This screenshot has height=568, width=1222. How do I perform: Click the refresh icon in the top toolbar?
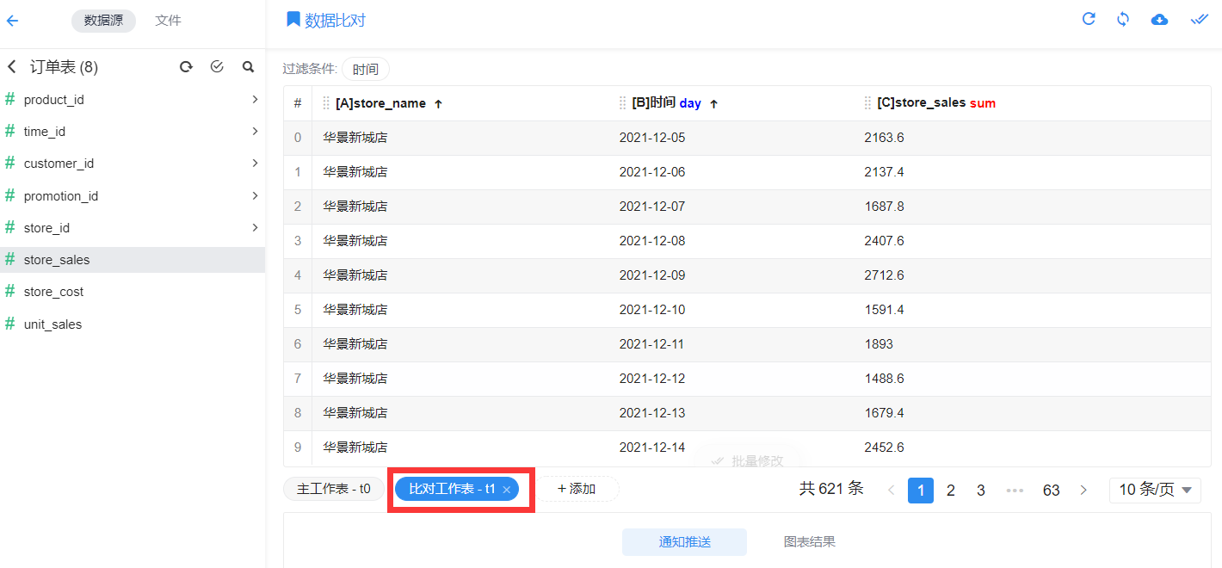coord(1089,19)
